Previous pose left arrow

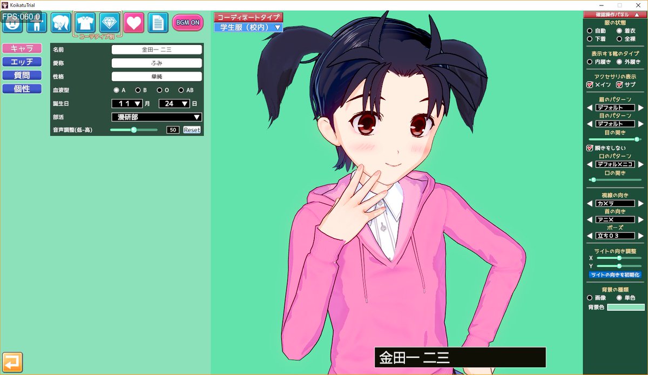tap(591, 236)
